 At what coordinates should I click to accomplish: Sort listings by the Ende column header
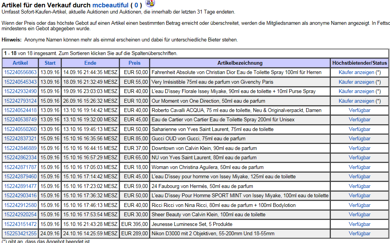tap(90, 63)
